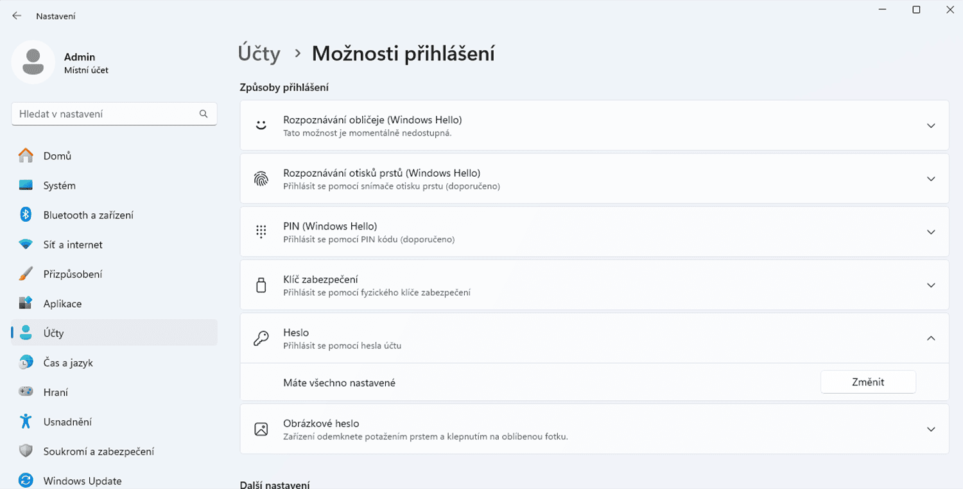Focus the Hledat v nastavení search box
963x489 pixels.
[x=106, y=114]
